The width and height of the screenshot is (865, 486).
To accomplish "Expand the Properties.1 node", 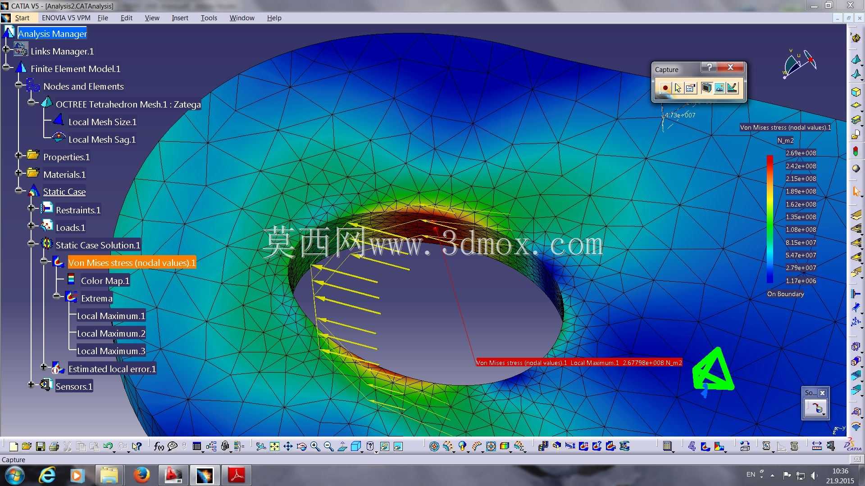I will pyautogui.click(x=18, y=155).
